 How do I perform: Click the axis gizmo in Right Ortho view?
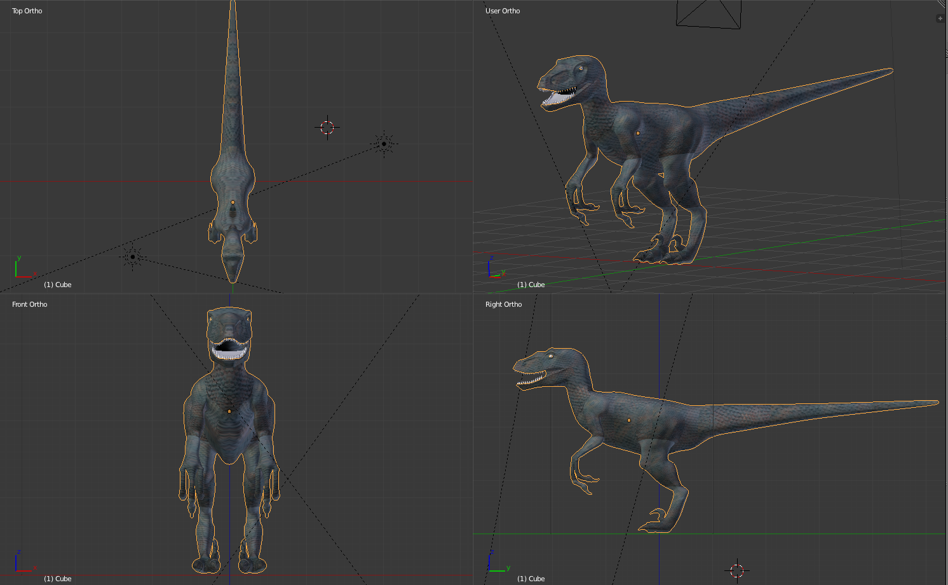coord(499,561)
